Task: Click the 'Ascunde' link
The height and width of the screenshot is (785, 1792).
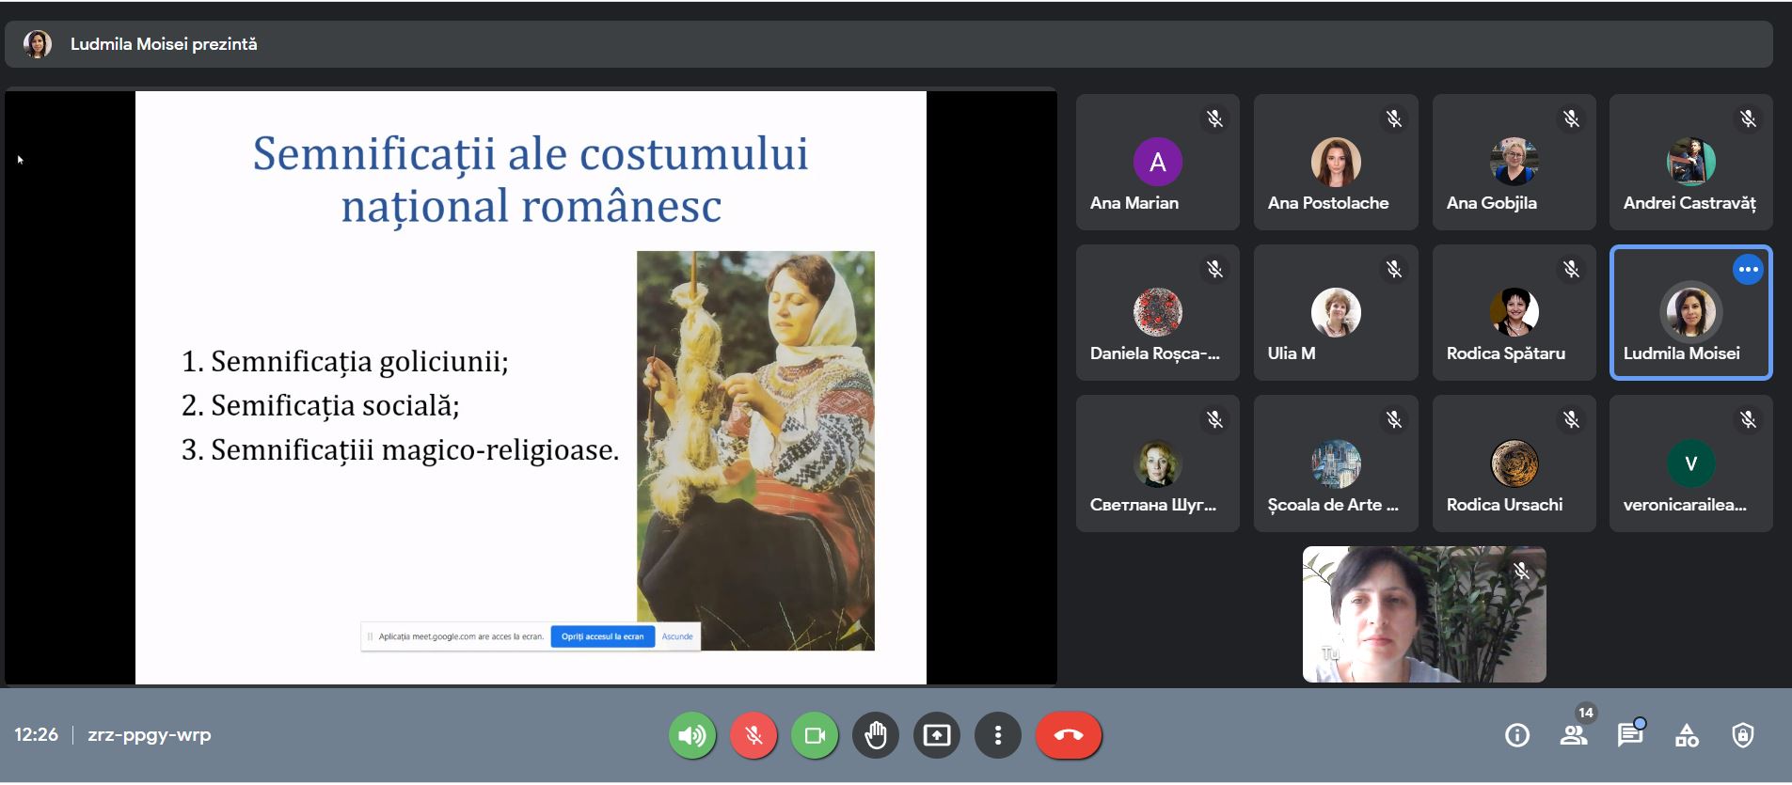Action: coord(677,636)
